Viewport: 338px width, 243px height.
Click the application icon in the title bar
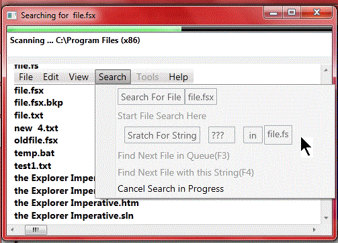pyautogui.click(x=12, y=15)
